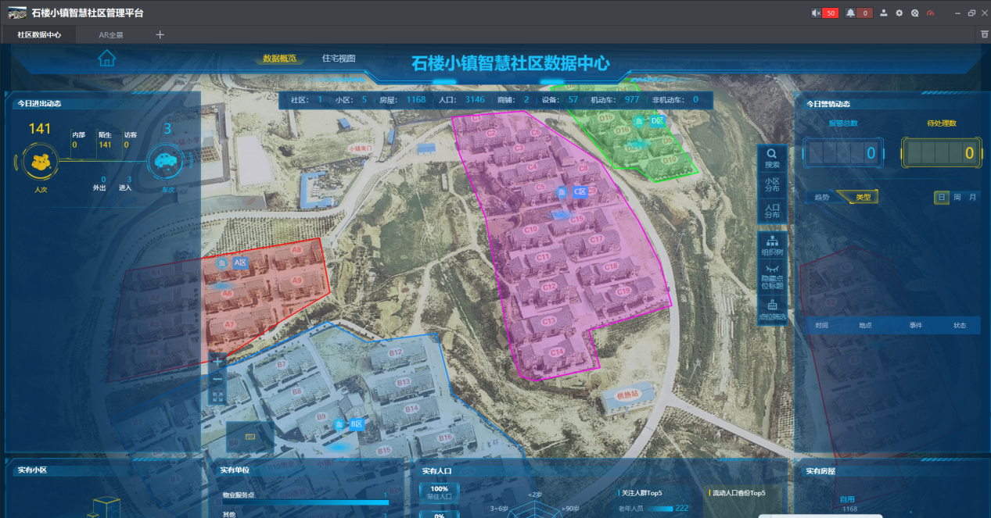This screenshot has width=991, height=518.
Task: Expand the 小区分布 community distribution view
Action: point(772,184)
